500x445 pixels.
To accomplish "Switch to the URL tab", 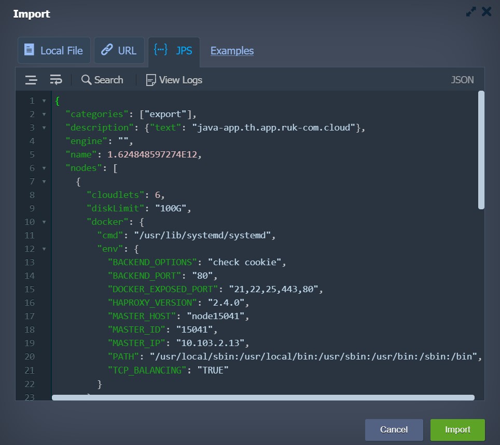I will 119,50.
